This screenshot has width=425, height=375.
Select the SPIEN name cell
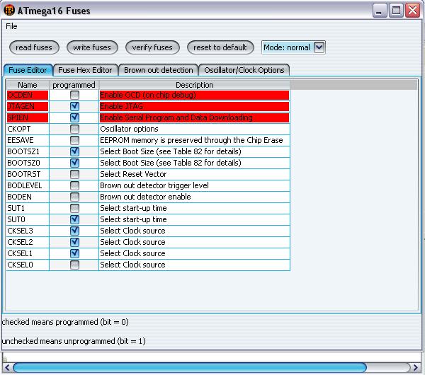pyautogui.click(x=28, y=117)
